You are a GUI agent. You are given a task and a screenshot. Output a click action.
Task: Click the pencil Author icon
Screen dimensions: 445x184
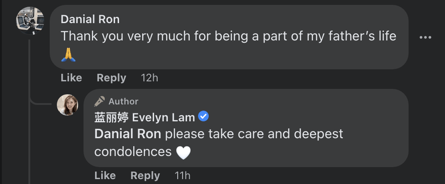(99, 101)
